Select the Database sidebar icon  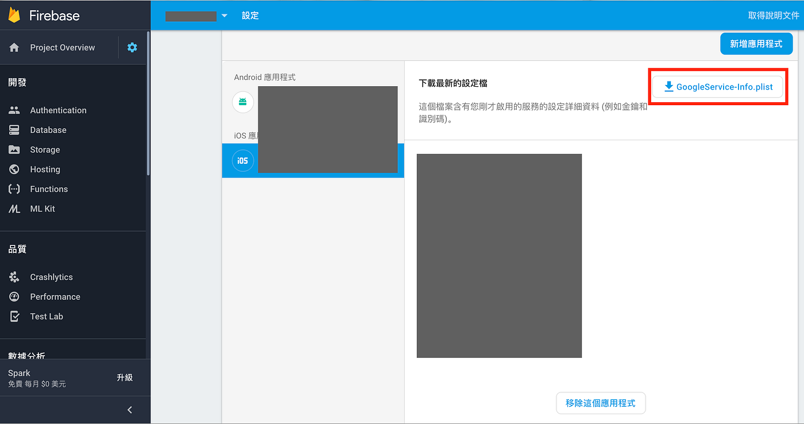click(x=48, y=130)
